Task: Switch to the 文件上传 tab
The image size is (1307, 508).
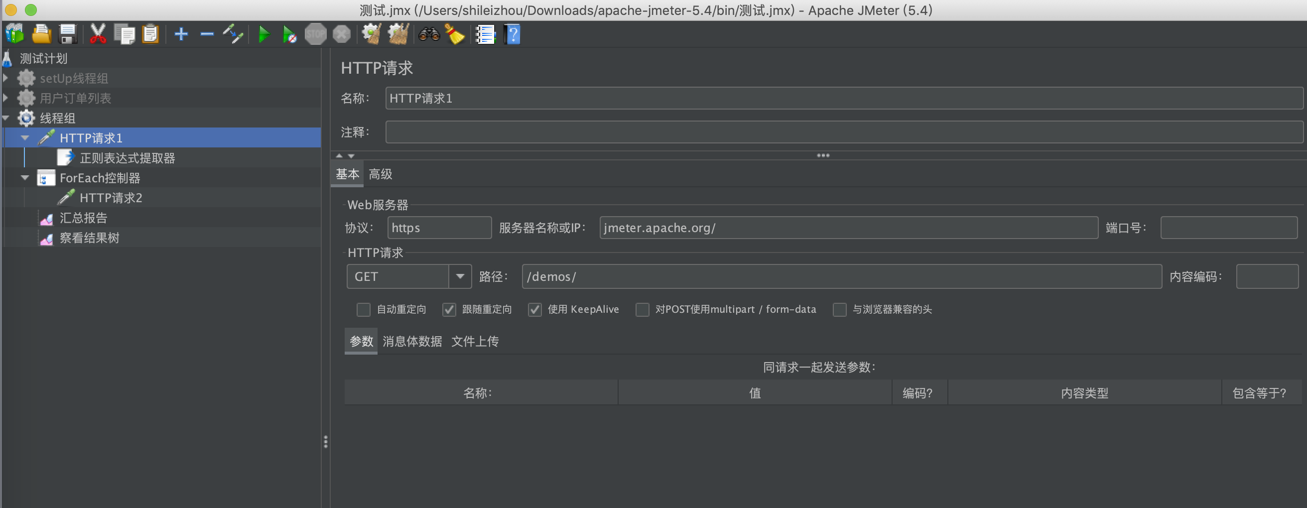Action: (x=475, y=341)
